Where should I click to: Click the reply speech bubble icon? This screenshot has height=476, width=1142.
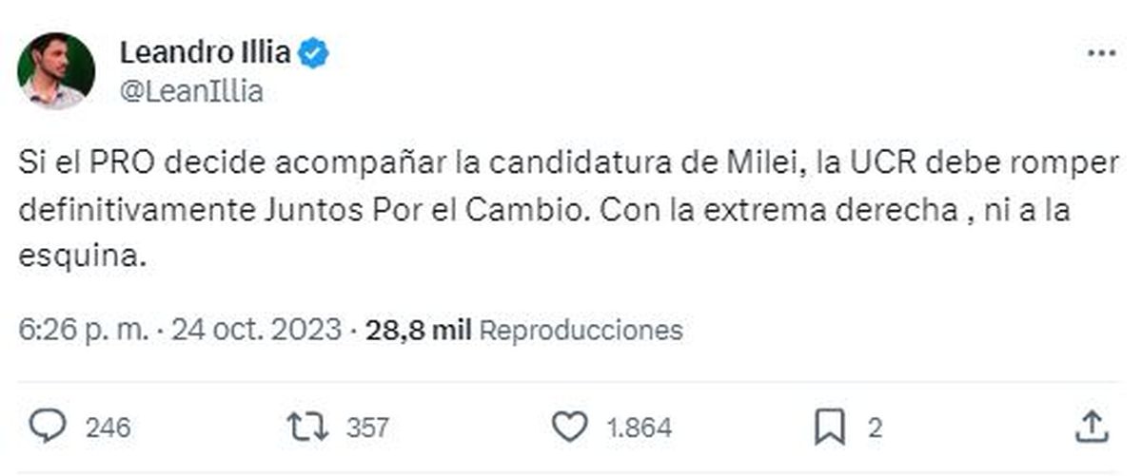tap(47, 428)
